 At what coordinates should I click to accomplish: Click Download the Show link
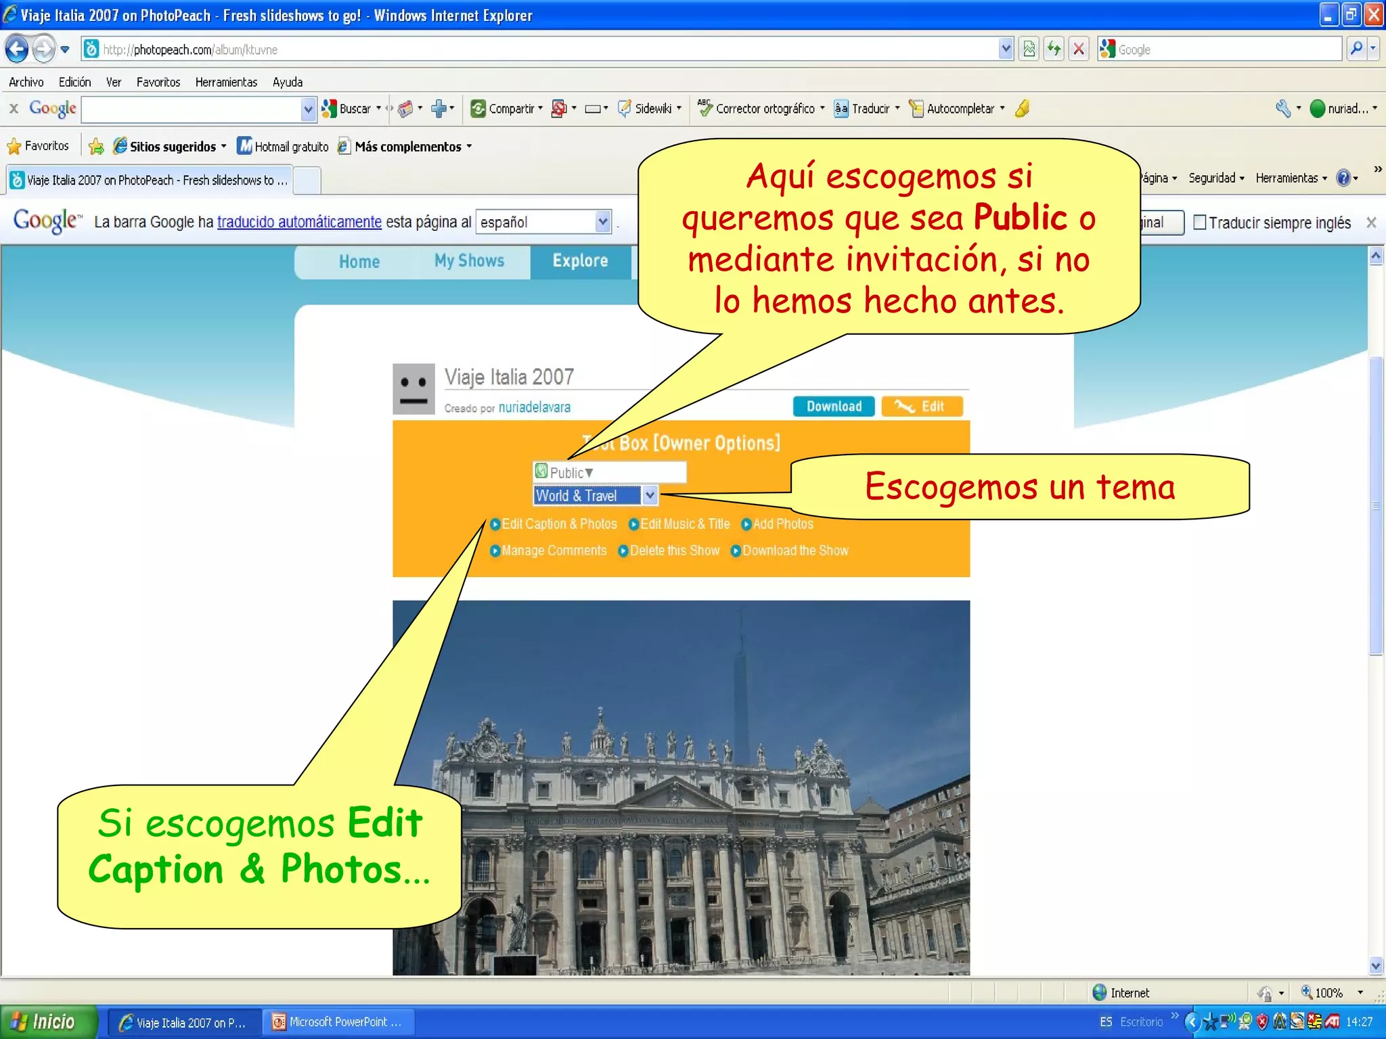pyautogui.click(x=790, y=551)
